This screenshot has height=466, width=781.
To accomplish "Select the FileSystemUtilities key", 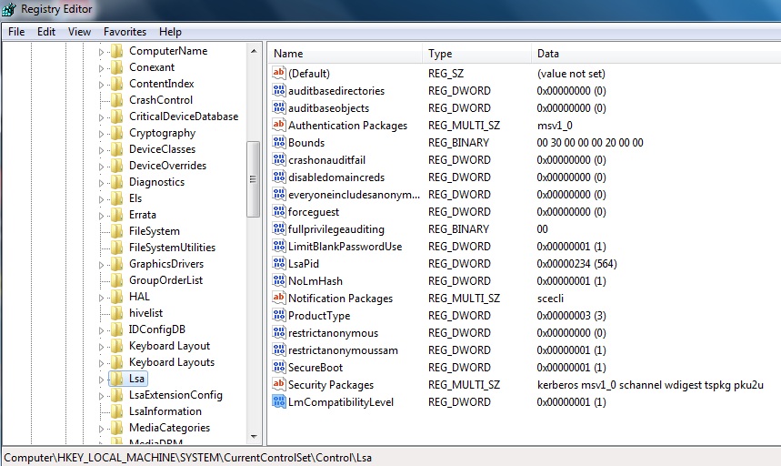I will [x=173, y=248].
